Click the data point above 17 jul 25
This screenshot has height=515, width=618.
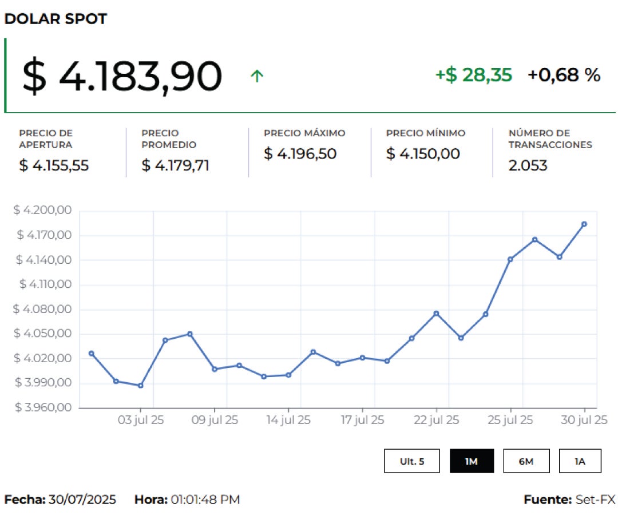pos(362,358)
